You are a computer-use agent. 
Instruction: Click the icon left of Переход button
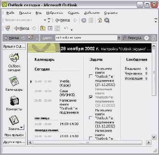[x=124, y=37]
